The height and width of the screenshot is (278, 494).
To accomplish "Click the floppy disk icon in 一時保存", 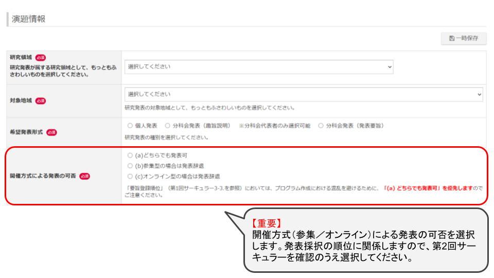I will coord(452,39).
